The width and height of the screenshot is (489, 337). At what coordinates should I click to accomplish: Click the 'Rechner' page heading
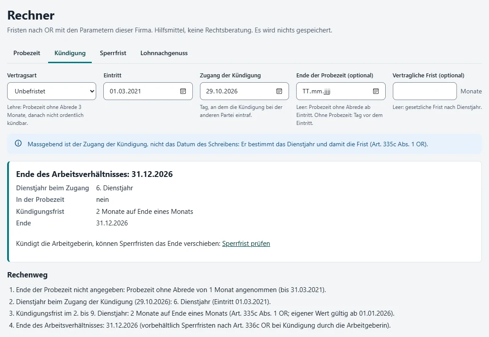pos(31,15)
